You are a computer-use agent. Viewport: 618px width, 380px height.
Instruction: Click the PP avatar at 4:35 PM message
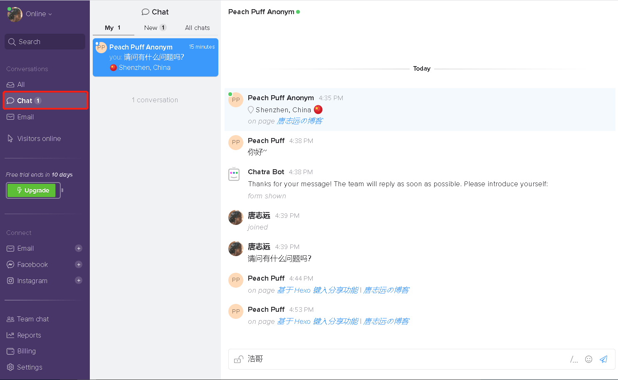[x=236, y=100]
